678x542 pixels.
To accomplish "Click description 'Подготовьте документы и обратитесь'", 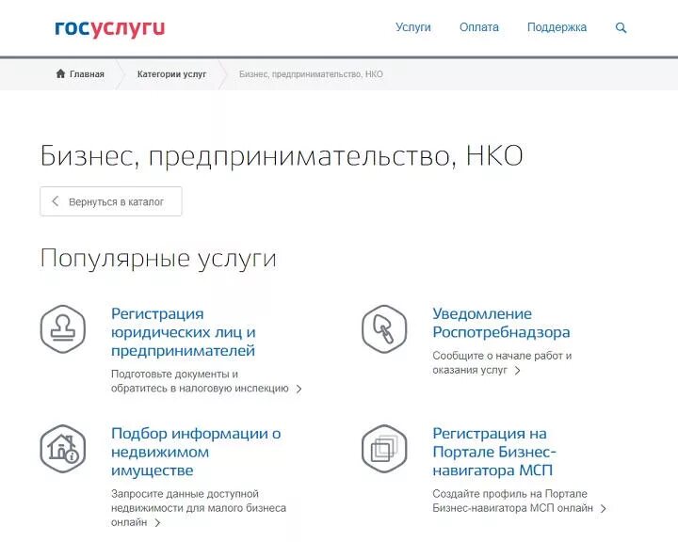I will point(200,381).
